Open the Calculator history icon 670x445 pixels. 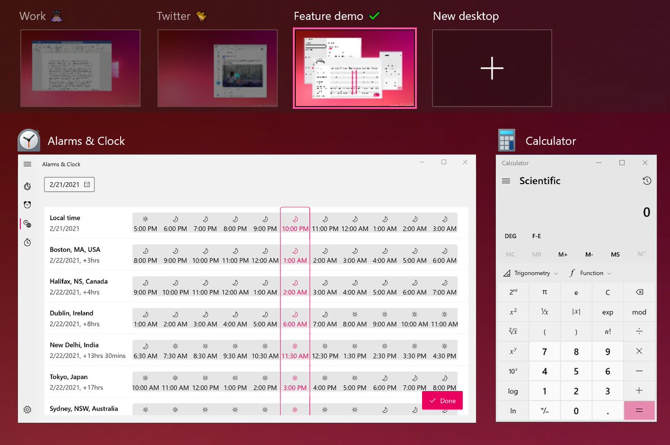tap(647, 181)
